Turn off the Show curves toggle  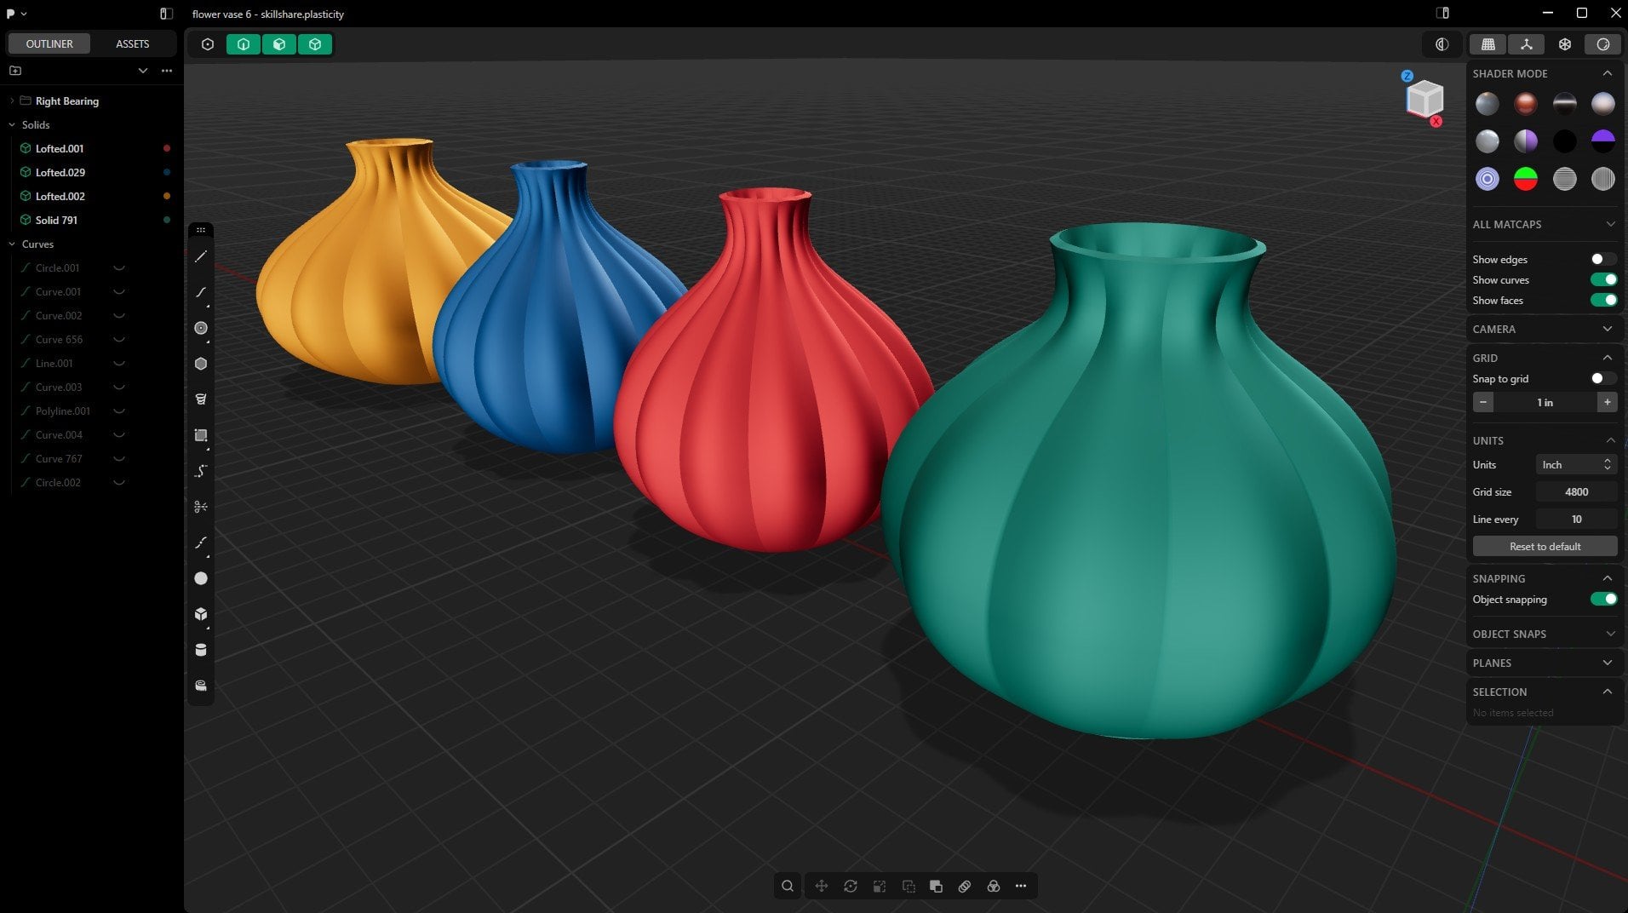(1602, 279)
